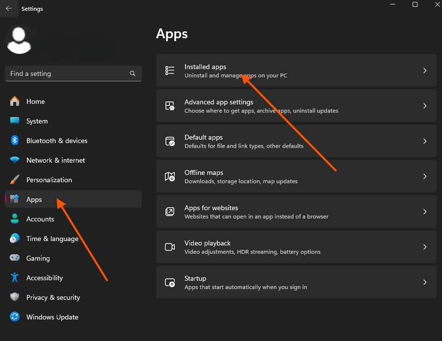Click 'Uninstall and manage apps on your PC' text
The image size is (442, 341).
pyautogui.click(x=235, y=75)
